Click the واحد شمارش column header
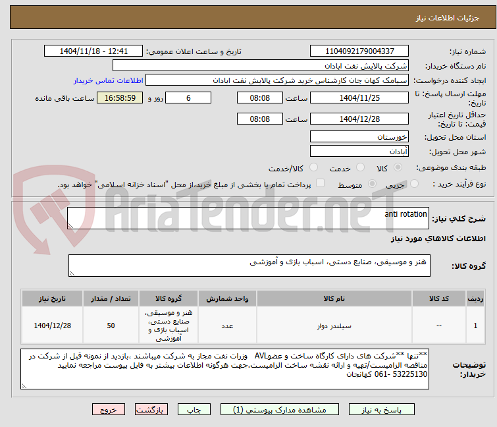497x427 pixels. 227,299
